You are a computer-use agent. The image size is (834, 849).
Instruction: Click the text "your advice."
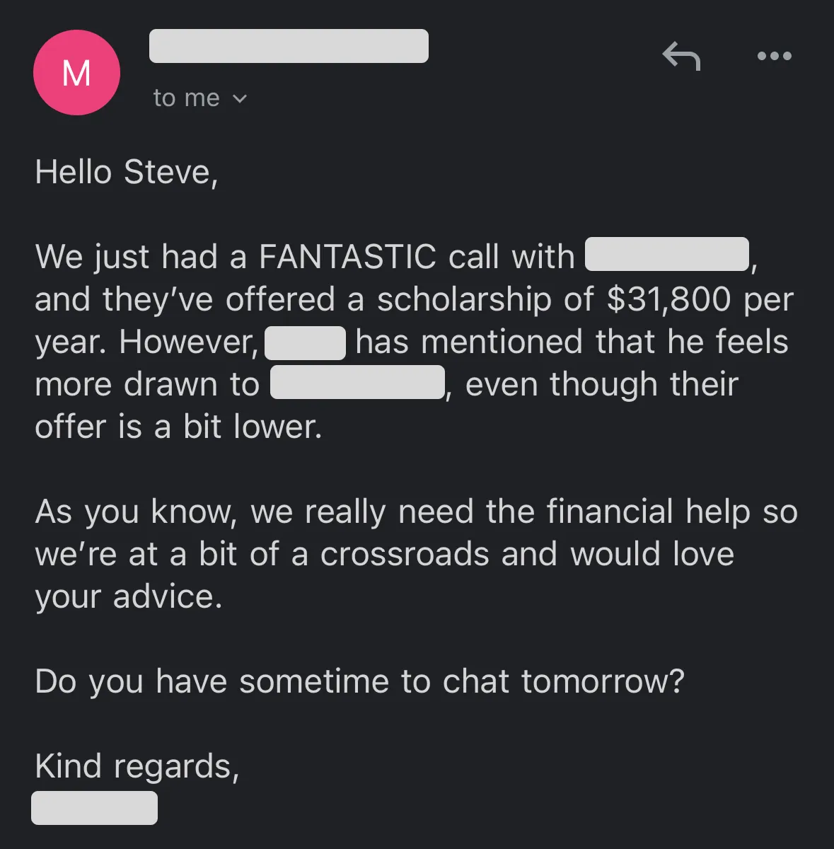pyautogui.click(x=129, y=596)
